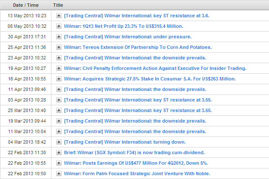Click the Title column header
The image size is (269, 179).
pos(58,5)
